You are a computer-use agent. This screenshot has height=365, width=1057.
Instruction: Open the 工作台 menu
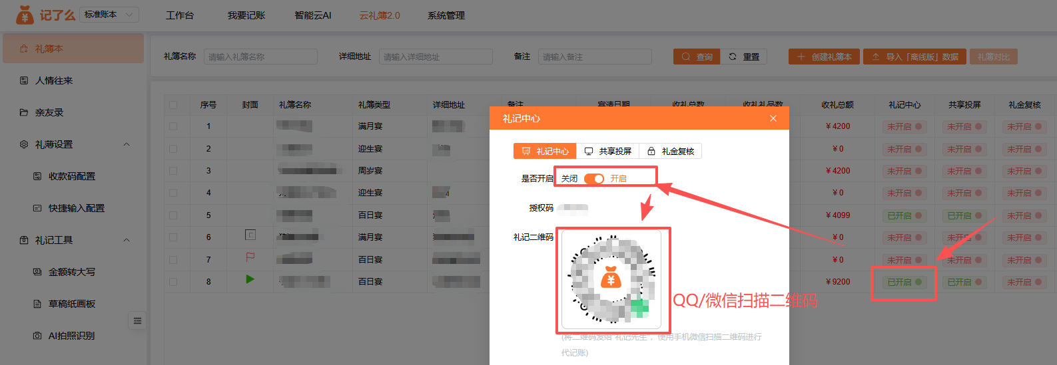[180, 15]
